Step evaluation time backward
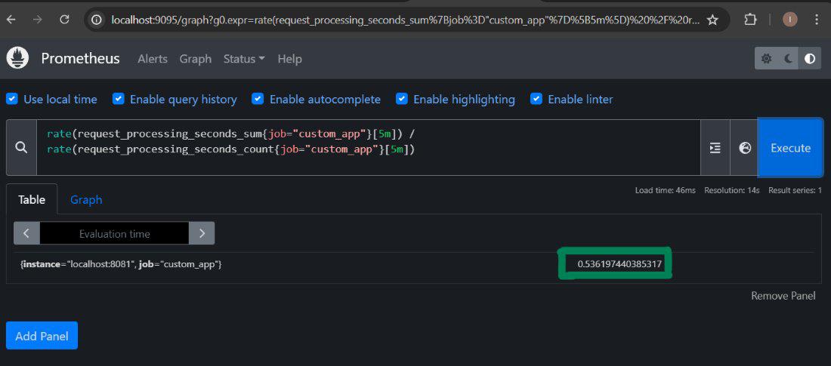 point(26,233)
